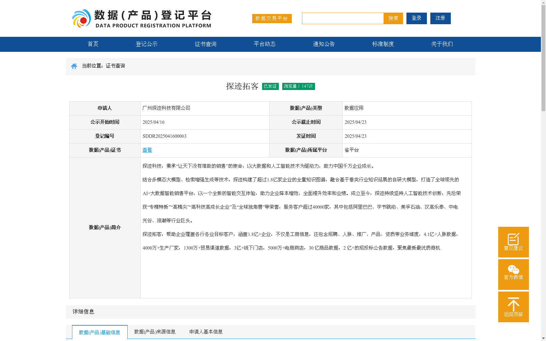This screenshot has width=546, height=341.
Task: Click the 已发证 status badge
Action: click(x=270, y=86)
